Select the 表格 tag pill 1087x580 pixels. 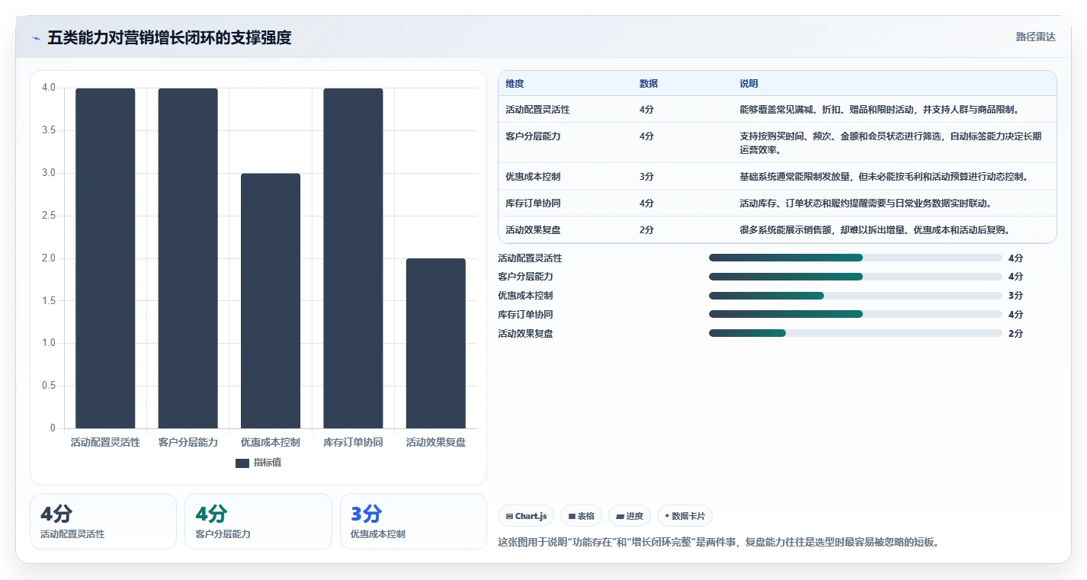[x=581, y=516]
